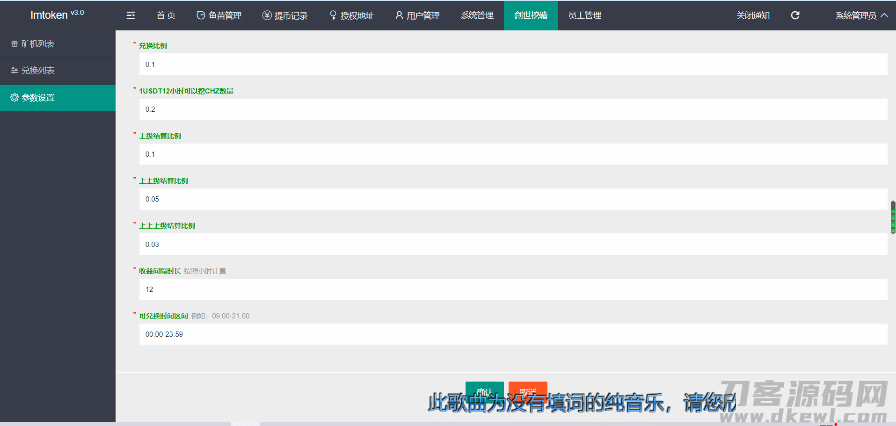
Task: Open the 系统管理 menu
Action: [x=477, y=15]
